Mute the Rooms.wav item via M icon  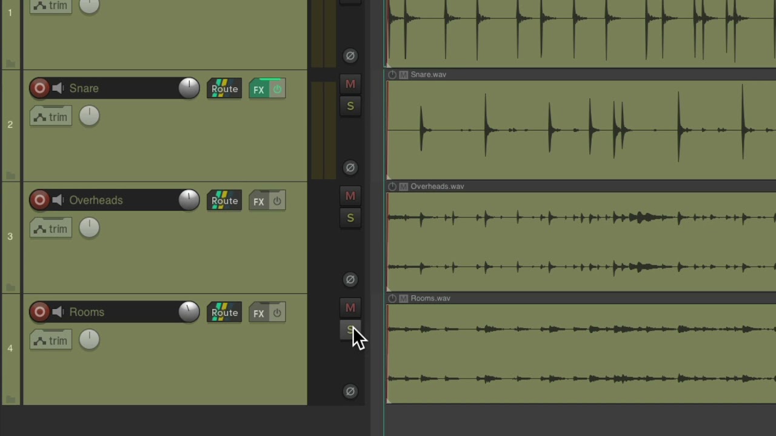pos(403,299)
